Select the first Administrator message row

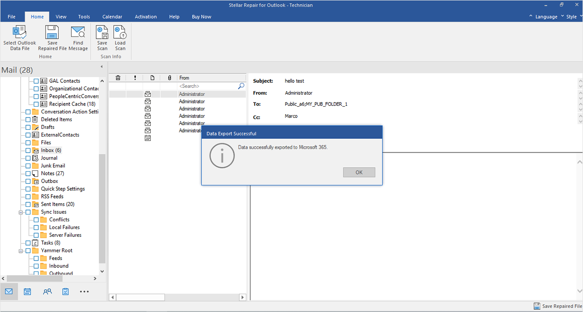click(178, 94)
